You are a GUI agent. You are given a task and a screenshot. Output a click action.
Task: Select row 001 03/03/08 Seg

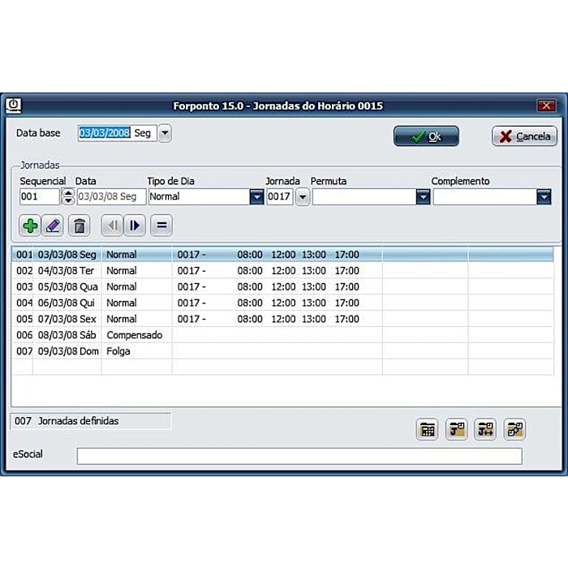tap(282, 254)
